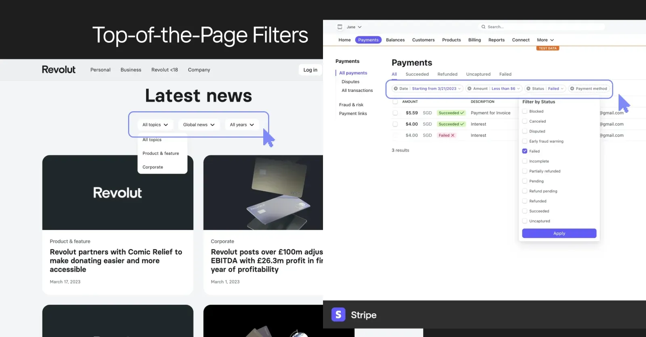
Task: Switch to the Uncaptured payments sub-tab
Action: (x=478, y=74)
